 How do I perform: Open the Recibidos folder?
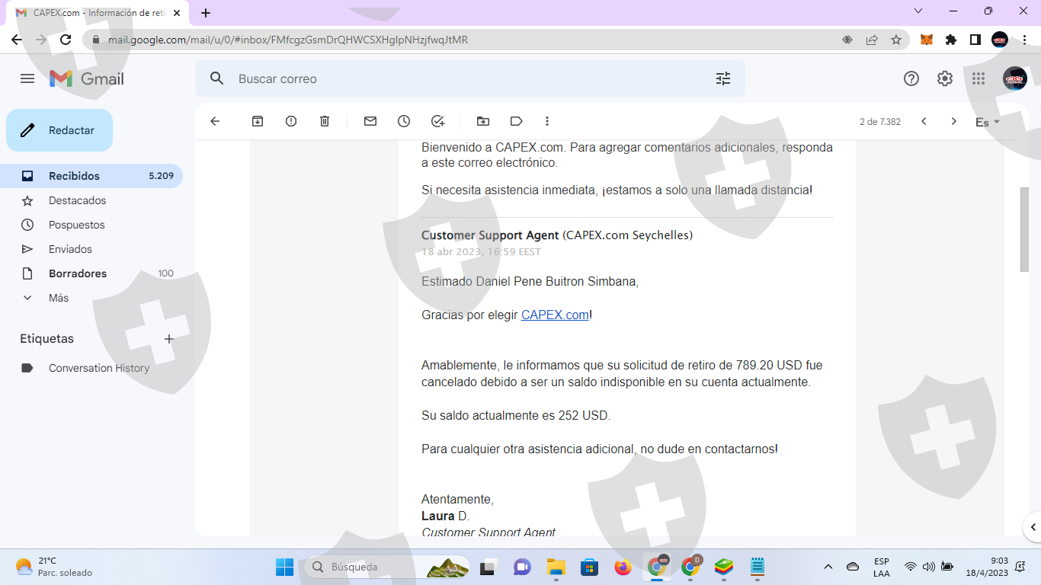coord(91,176)
